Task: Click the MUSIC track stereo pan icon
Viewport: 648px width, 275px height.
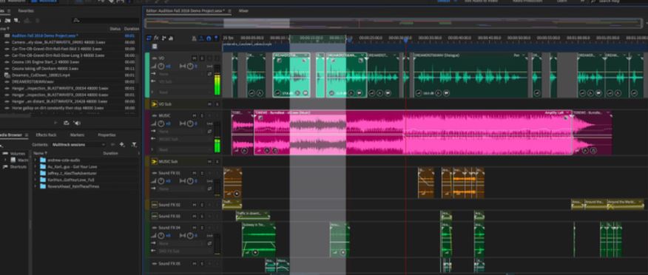Action: pyautogui.click(x=183, y=123)
